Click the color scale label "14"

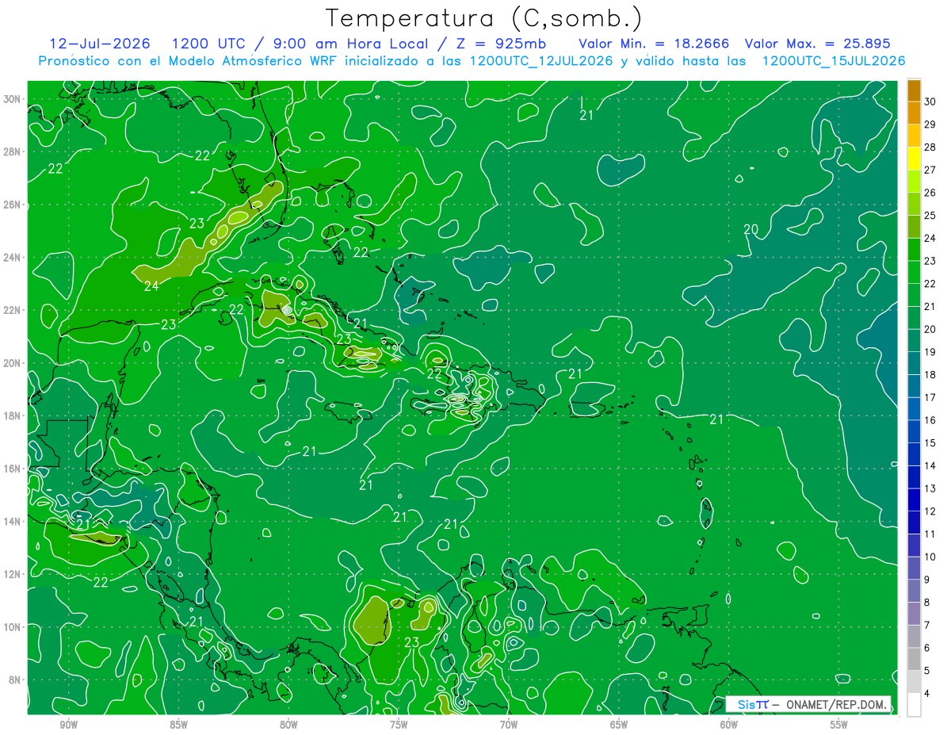930,465
